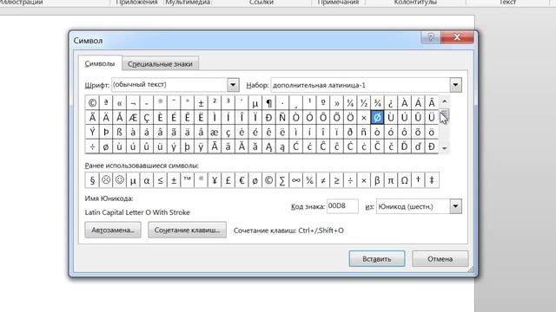Open the Шрифт font dropdown
This screenshot has width=556, height=312.
233,85
